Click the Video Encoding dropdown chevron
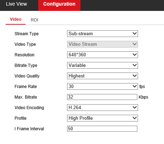This screenshot has width=164, height=144. tap(135, 107)
